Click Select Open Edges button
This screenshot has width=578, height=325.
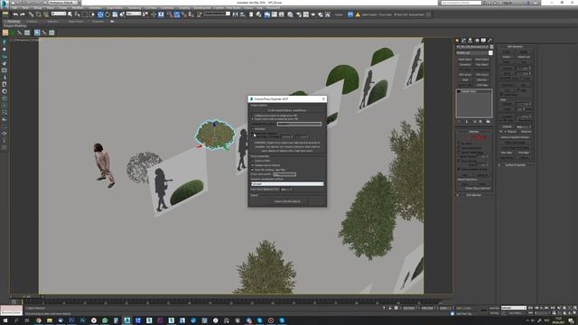click(x=516, y=143)
